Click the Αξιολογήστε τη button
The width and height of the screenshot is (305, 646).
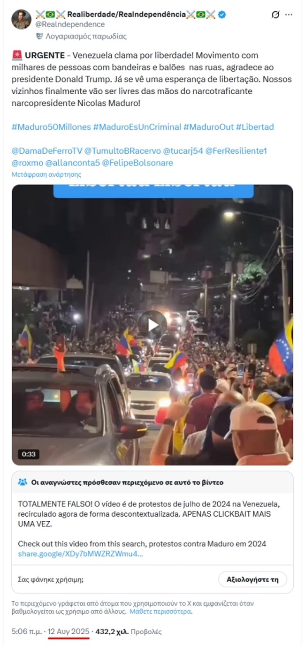(x=252, y=579)
